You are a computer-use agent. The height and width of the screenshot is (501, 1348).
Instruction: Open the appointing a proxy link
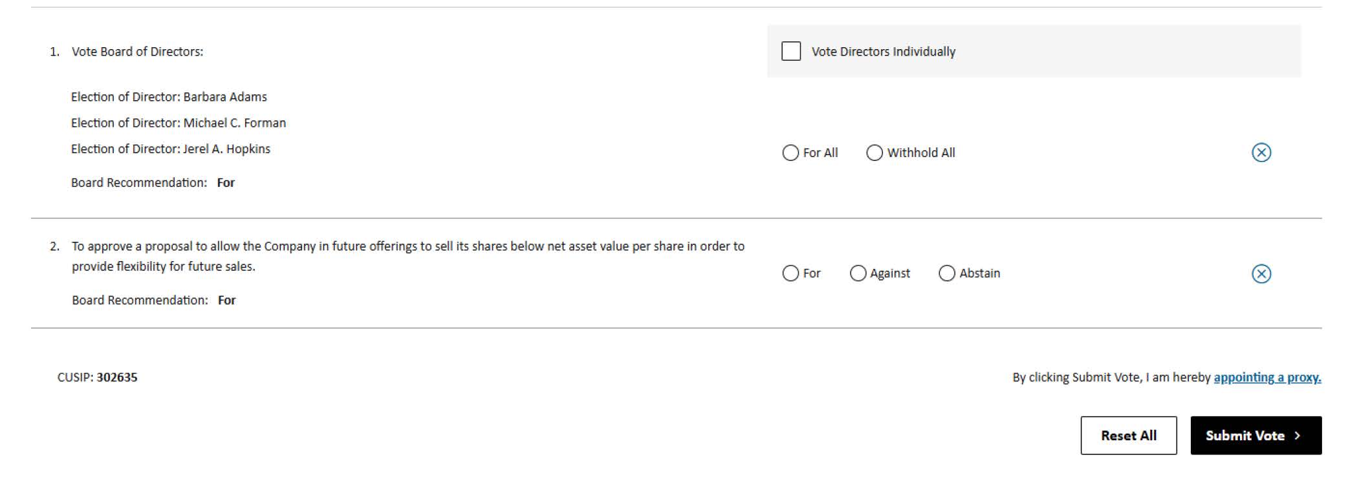(1266, 378)
